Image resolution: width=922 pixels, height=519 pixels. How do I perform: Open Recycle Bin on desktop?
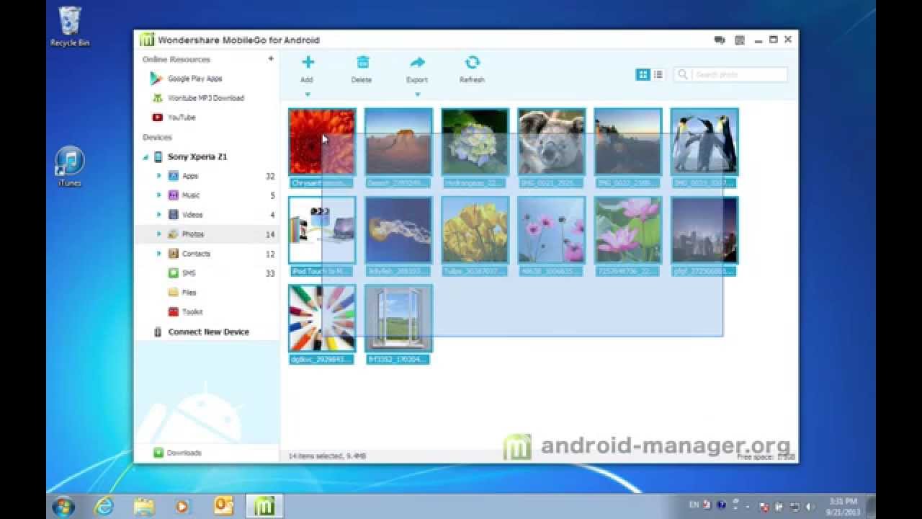click(x=69, y=27)
